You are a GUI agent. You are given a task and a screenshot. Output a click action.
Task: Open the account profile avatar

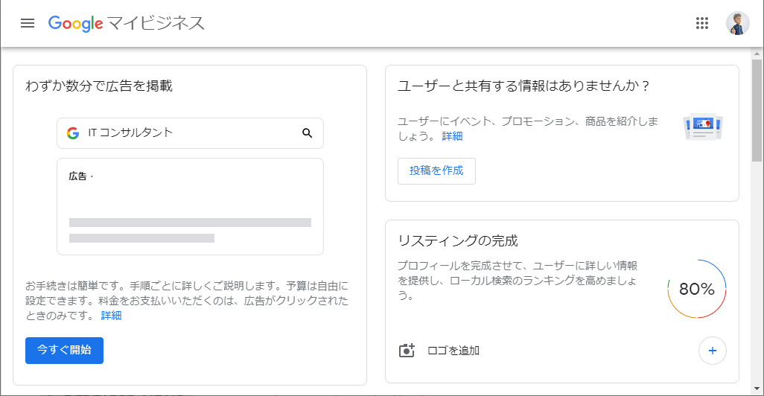738,23
